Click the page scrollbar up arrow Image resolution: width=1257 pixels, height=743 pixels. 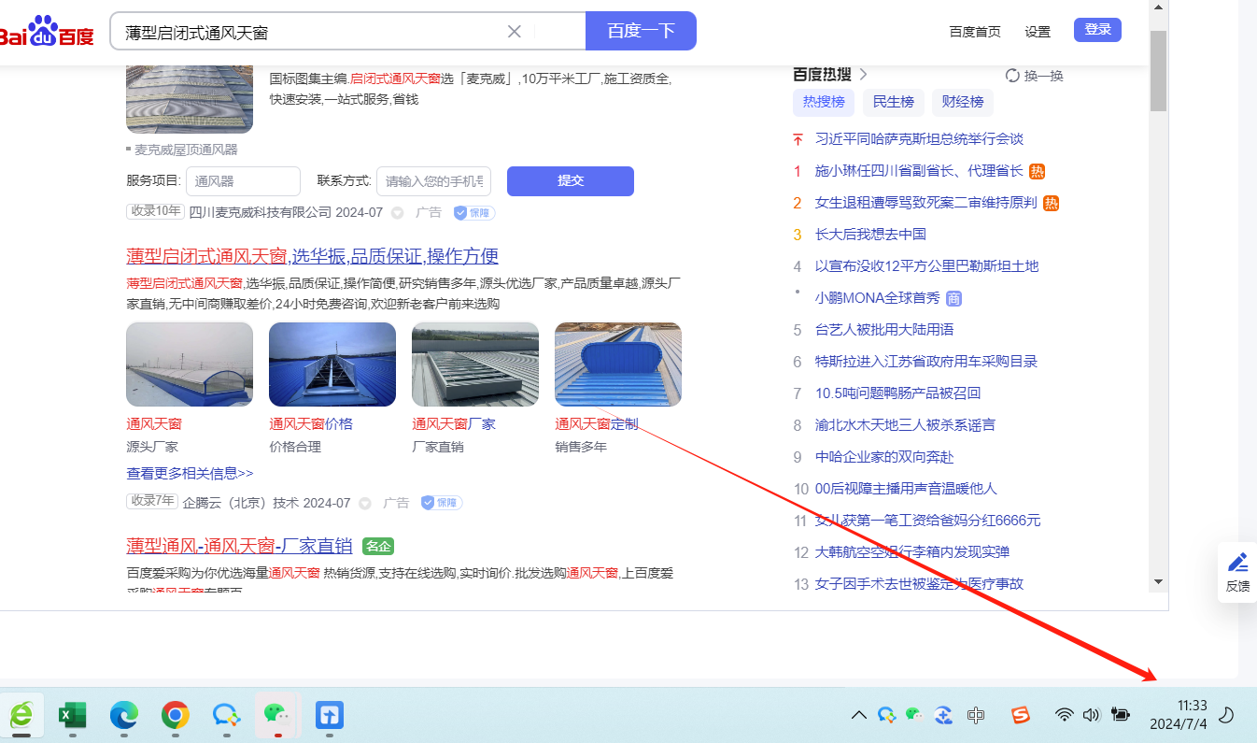coord(1158,8)
